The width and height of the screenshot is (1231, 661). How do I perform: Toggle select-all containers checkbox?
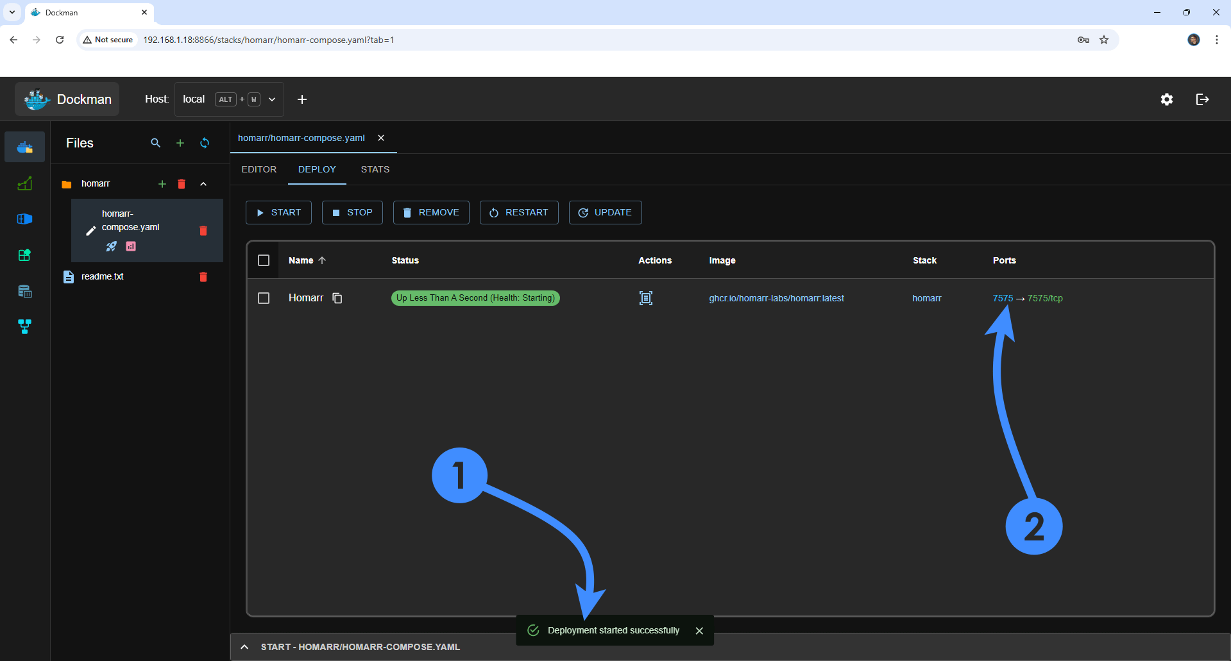click(264, 260)
